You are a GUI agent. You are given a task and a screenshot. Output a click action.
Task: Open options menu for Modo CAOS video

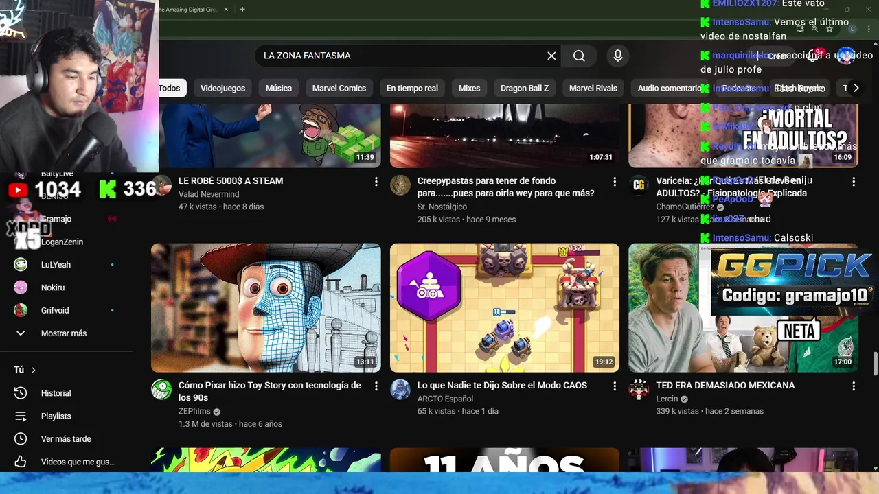[x=615, y=386]
